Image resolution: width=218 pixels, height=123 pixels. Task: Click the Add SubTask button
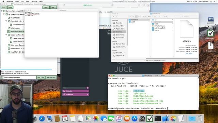[x=51, y=78]
